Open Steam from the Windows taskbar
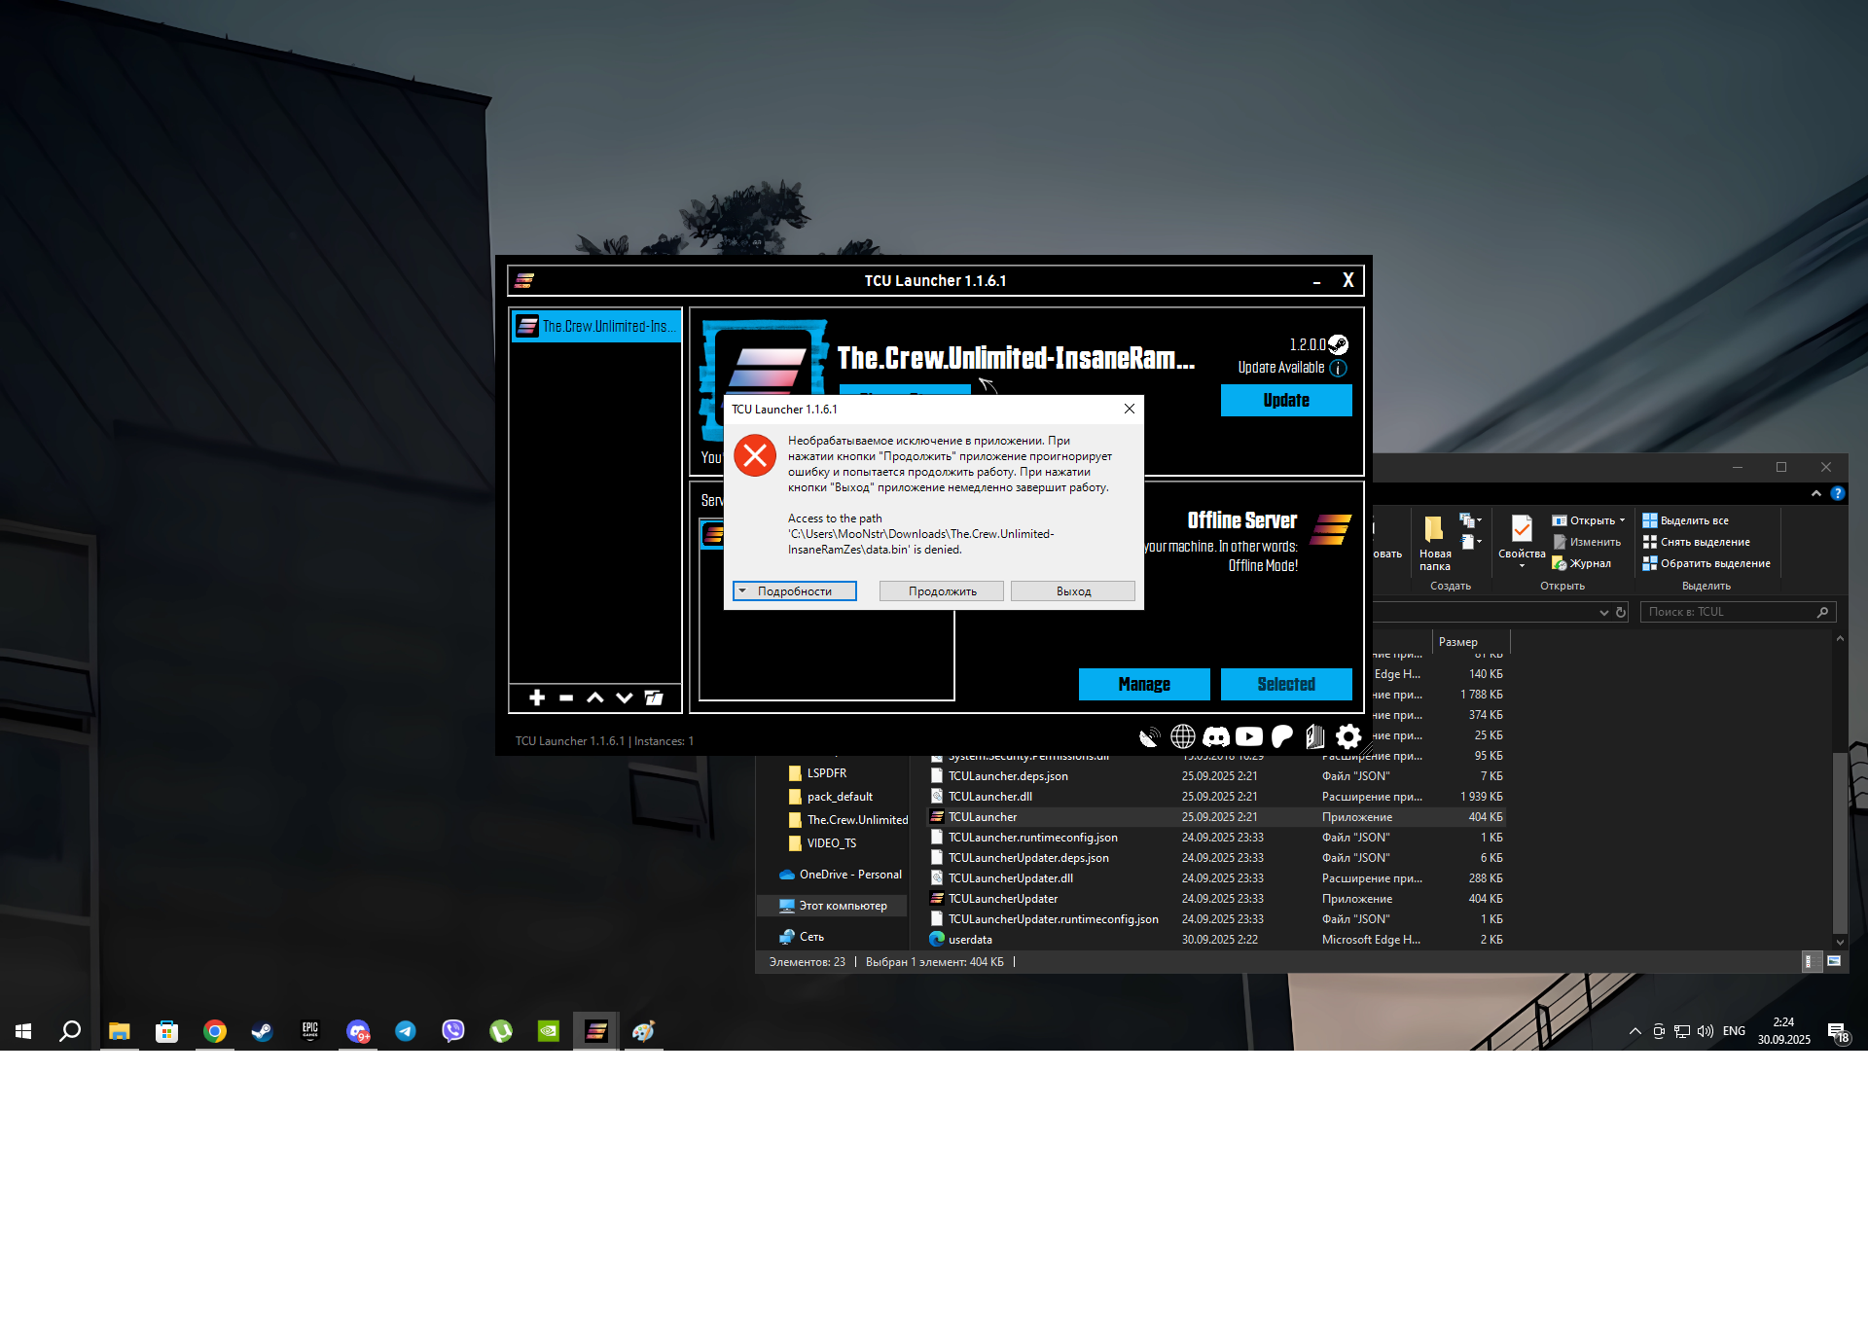This screenshot has width=1868, height=1323. pyautogui.click(x=262, y=1031)
